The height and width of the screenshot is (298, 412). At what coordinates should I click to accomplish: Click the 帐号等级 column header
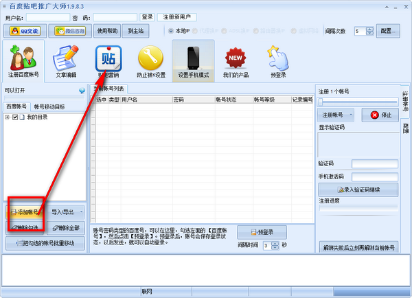[x=272, y=100]
